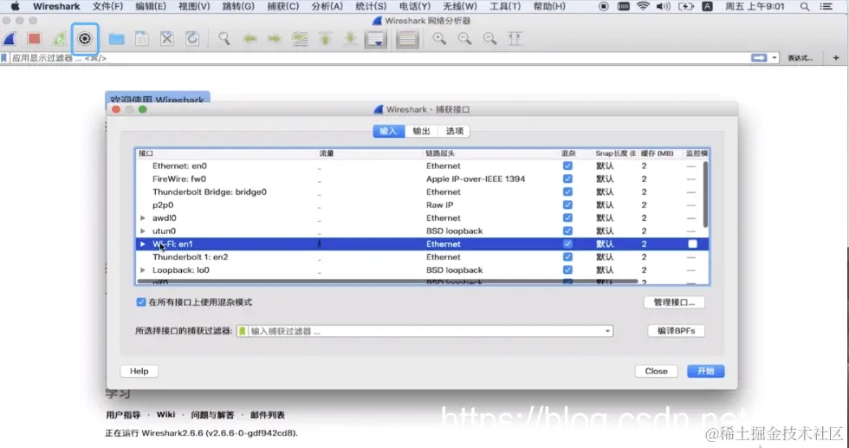Open display filter history dropdown
This screenshot has width=849, height=448.
click(774, 58)
